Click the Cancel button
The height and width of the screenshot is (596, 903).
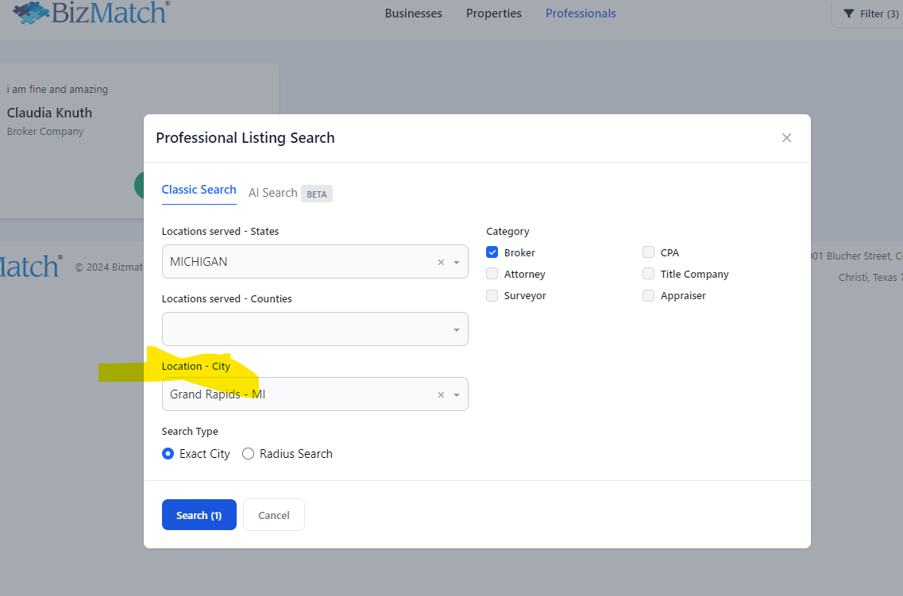[x=274, y=515]
